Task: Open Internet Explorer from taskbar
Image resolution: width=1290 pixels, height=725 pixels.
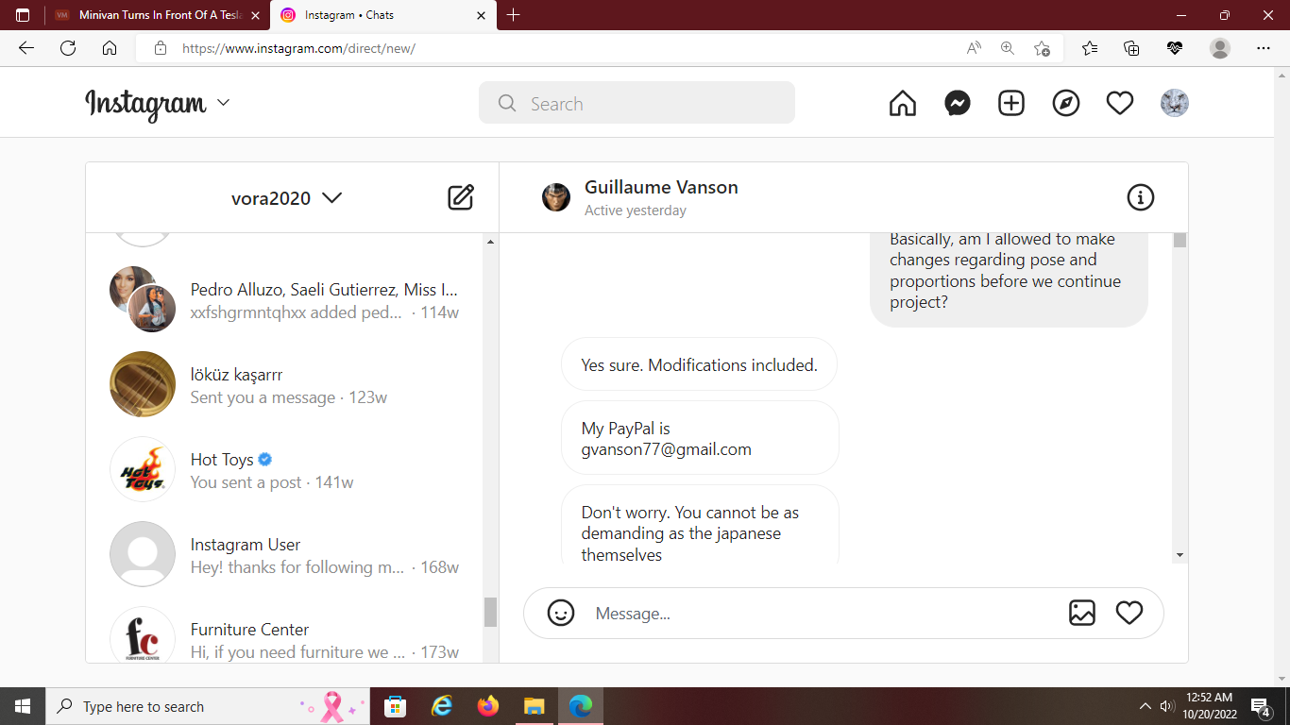Action: [441, 706]
